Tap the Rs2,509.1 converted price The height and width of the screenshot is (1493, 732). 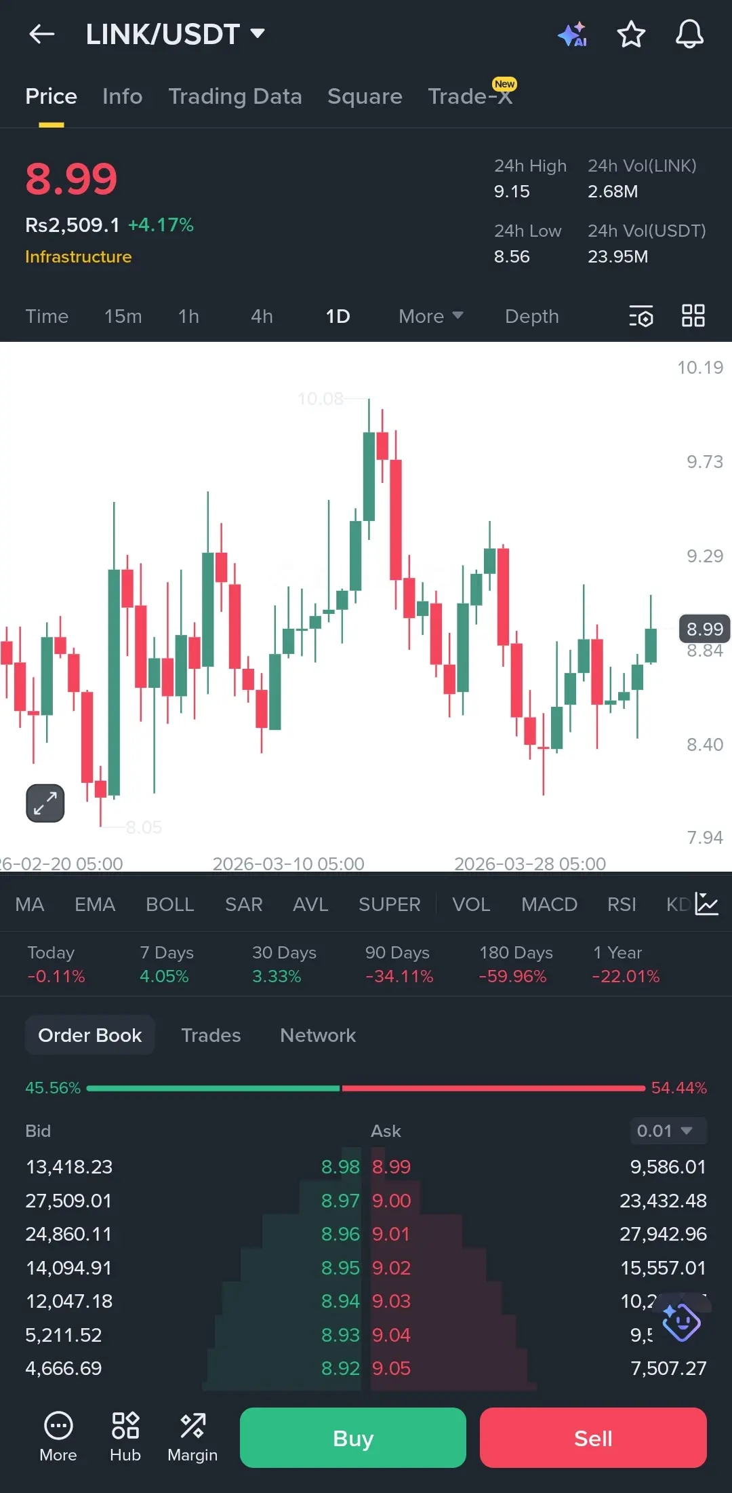click(x=73, y=225)
